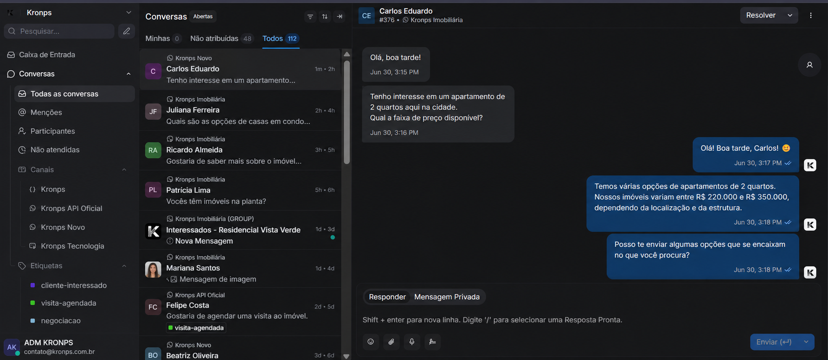The image size is (828, 360).
Task: Click the K agent avatar beside greeting message
Action: click(x=810, y=165)
